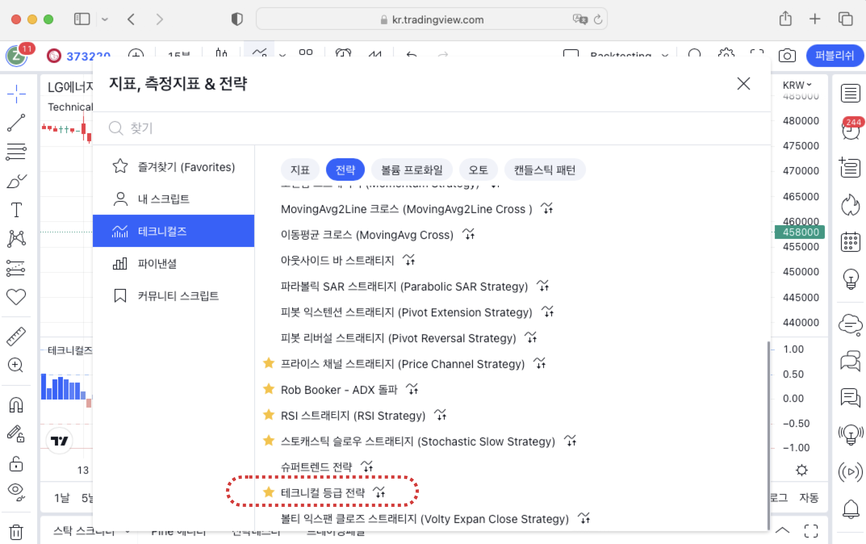Screen dimensions: 866x544
Task: Click inside the 찾기 search field
Action: click(x=242, y=128)
